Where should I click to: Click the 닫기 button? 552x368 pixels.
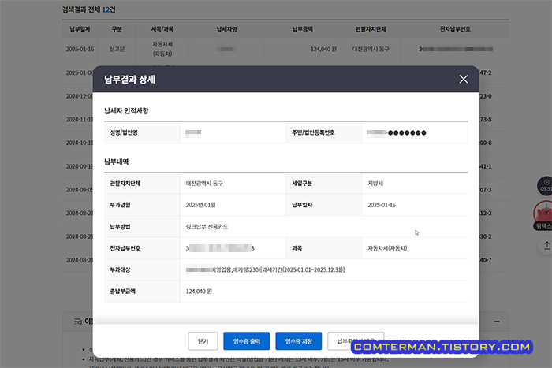pos(203,341)
